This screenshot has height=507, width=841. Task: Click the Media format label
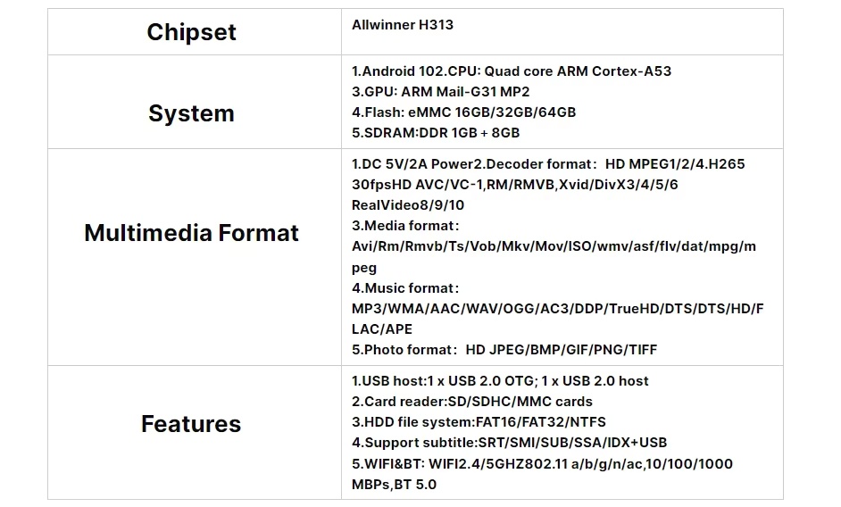point(405,226)
